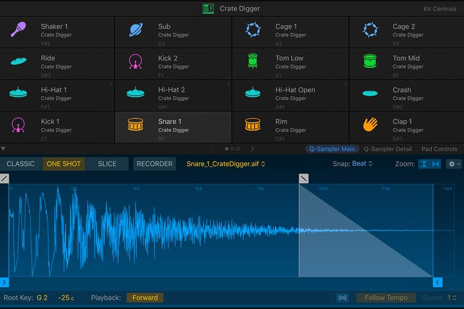Select the Kick 2 drum icon

click(136, 61)
